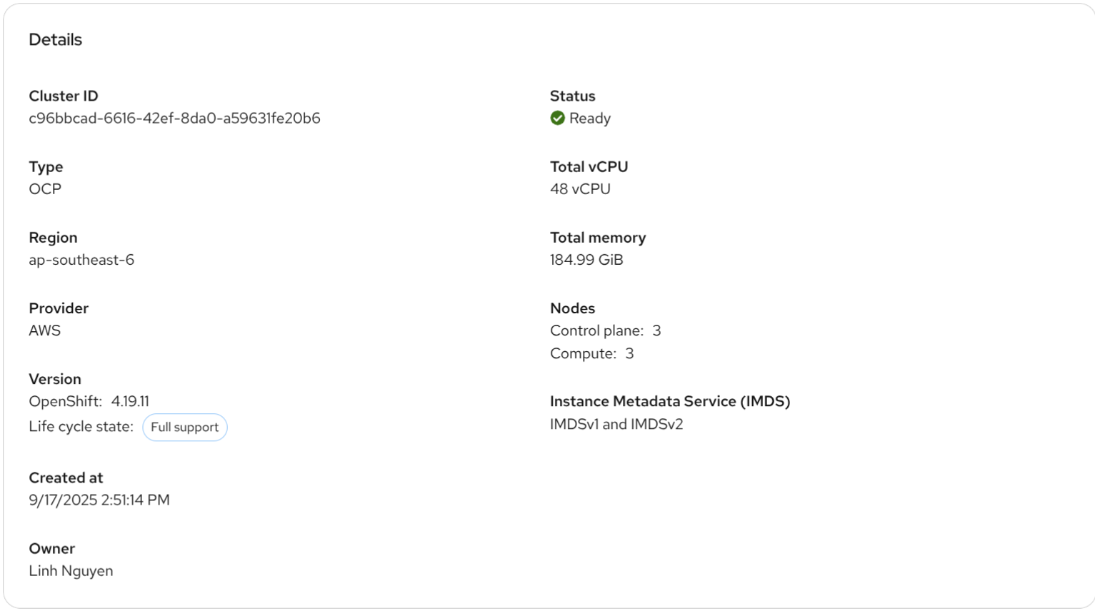This screenshot has height=611, width=1095.
Task: Click the Compute node count
Action: point(629,353)
